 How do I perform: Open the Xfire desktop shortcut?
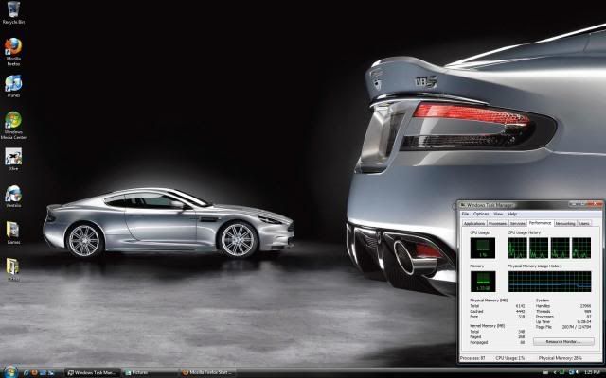click(x=13, y=157)
